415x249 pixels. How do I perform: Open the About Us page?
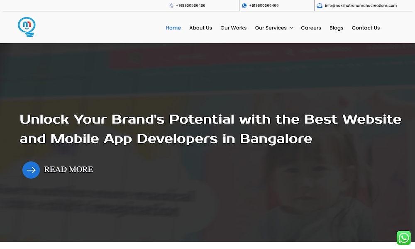pyautogui.click(x=200, y=28)
